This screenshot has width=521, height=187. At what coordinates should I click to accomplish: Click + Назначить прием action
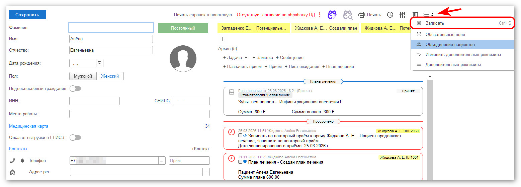(x=243, y=67)
